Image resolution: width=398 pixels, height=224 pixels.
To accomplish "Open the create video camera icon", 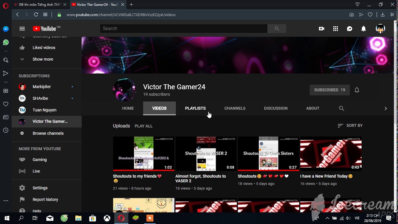I will pyautogui.click(x=322, y=29).
